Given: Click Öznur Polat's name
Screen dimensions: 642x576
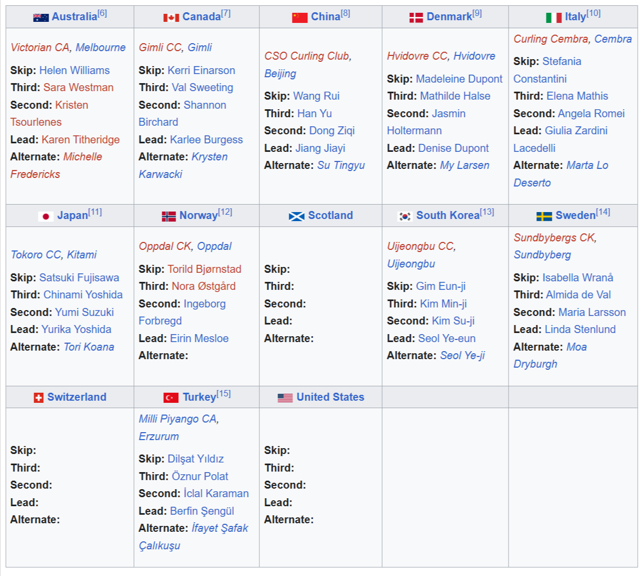Looking at the screenshot, I should (x=200, y=476).
